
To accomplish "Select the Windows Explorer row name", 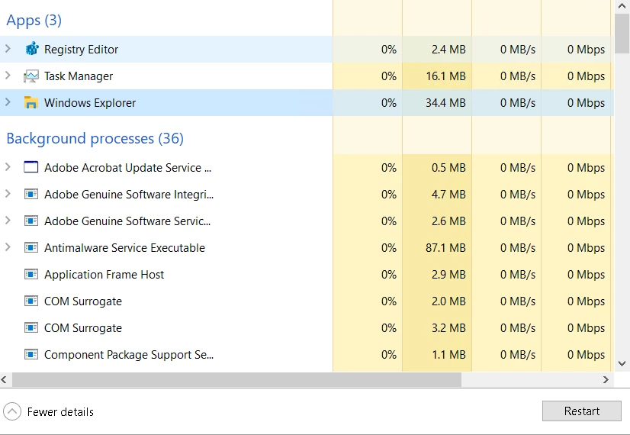I will (x=90, y=103).
